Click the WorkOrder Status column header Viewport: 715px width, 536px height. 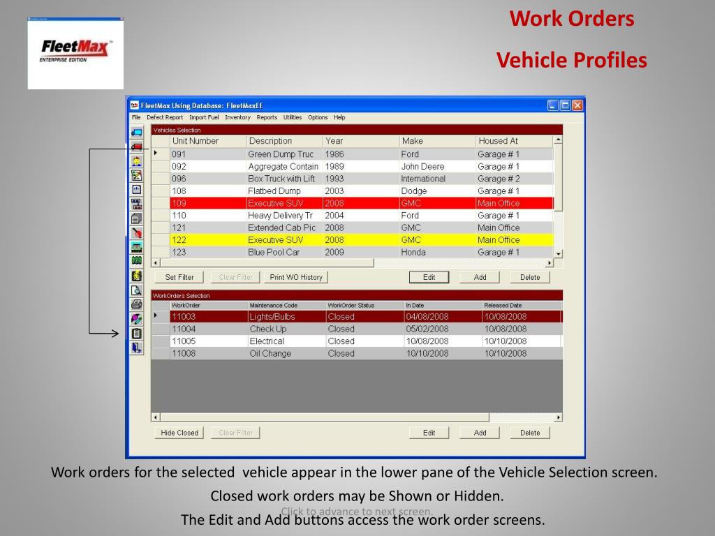[364, 306]
